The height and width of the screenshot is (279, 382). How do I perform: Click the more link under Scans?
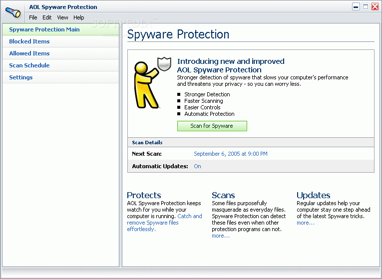tap(221, 236)
